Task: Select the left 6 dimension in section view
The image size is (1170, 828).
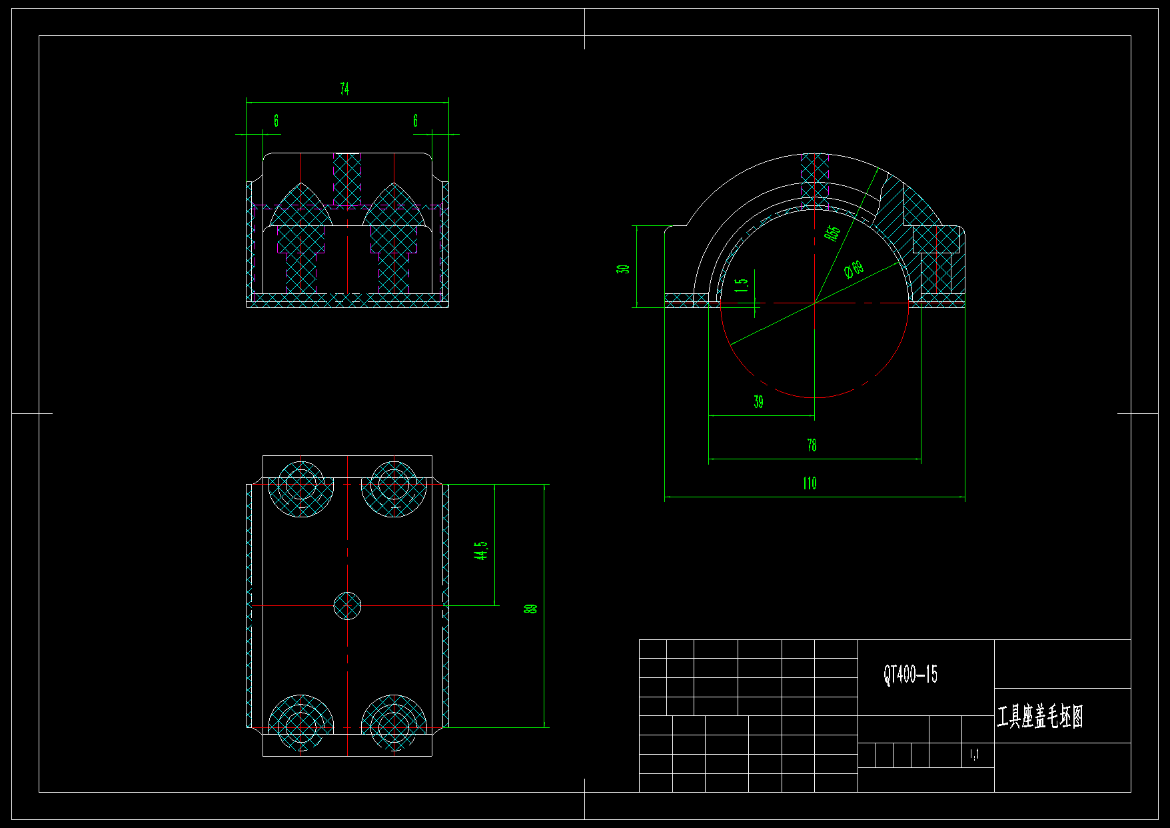Action: [276, 121]
